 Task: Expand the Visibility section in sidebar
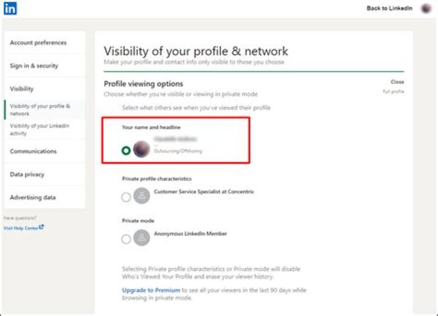22,89
